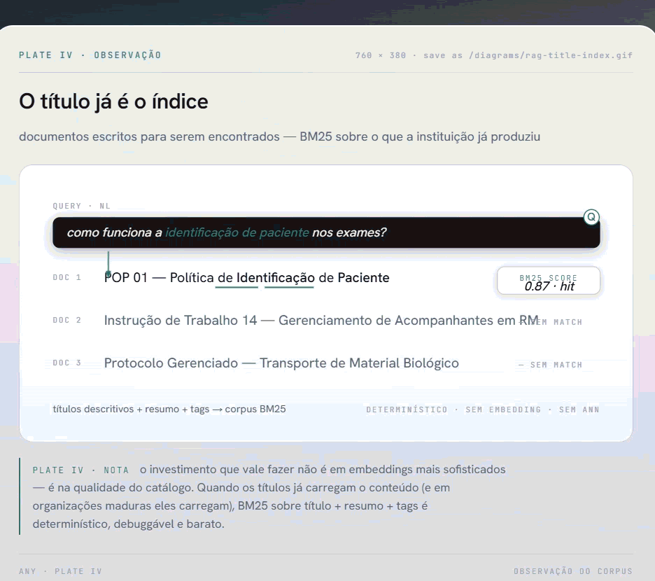Click the "SEM EMBEDDING" footer tag
Image resolution: width=655 pixels, height=581 pixels.
point(503,409)
